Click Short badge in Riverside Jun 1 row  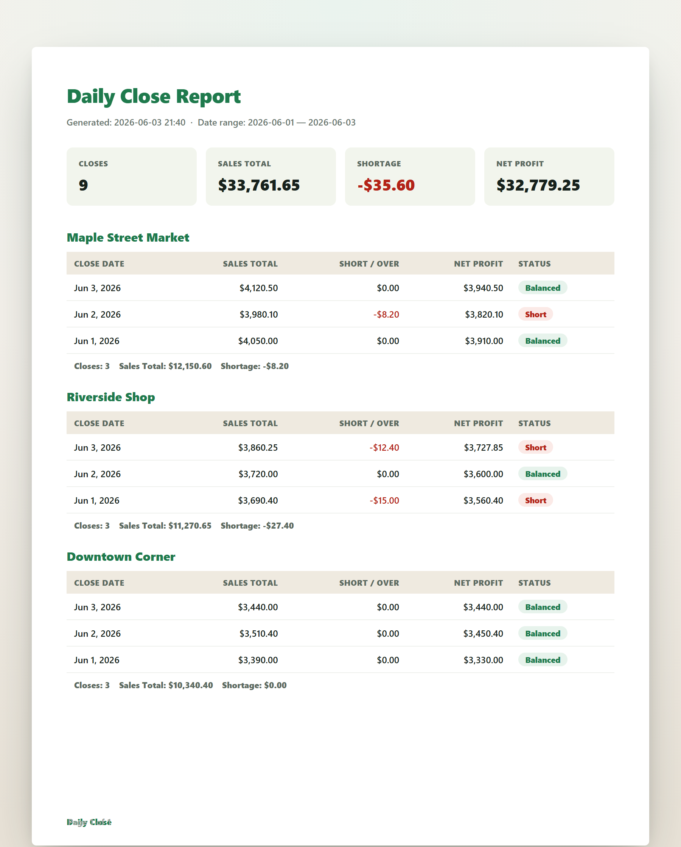tap(535, 500)
